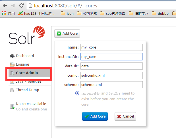Reload the page with refresh icon

[21, 5]
